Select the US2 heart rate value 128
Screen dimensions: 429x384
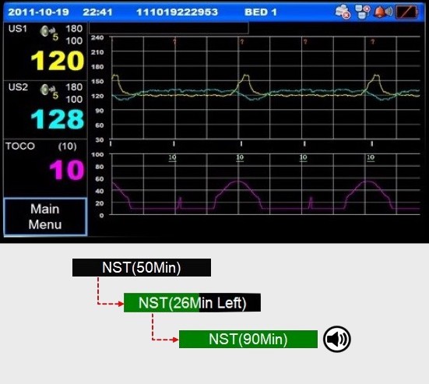click(58, 119)
